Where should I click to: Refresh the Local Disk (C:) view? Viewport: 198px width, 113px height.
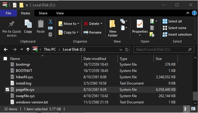[127, 49]
